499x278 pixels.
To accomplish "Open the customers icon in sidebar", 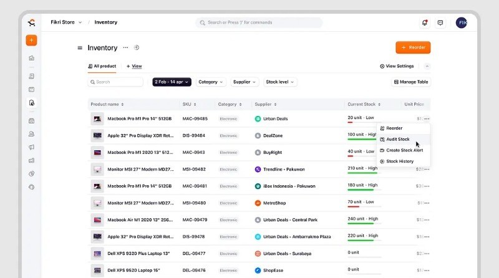I will pos(32,134).
